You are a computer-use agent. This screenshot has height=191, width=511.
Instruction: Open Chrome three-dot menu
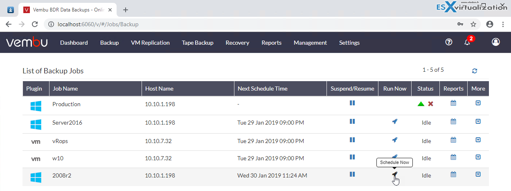tap(503, 24)
